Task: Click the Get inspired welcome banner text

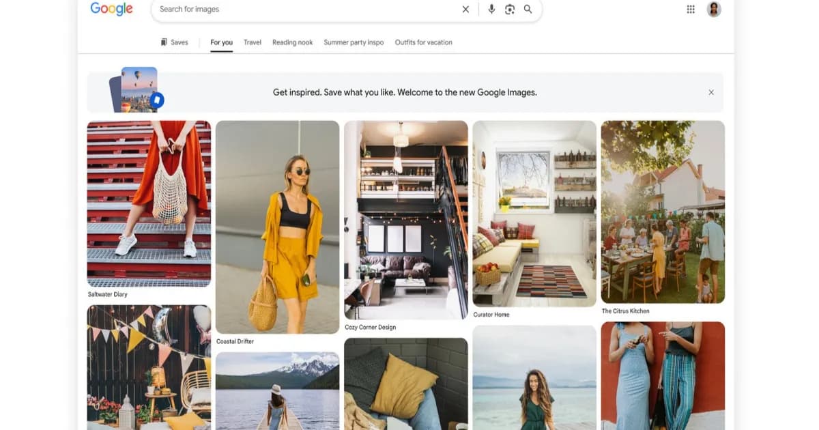Action: pyautogui.click(x=405, y=92)
